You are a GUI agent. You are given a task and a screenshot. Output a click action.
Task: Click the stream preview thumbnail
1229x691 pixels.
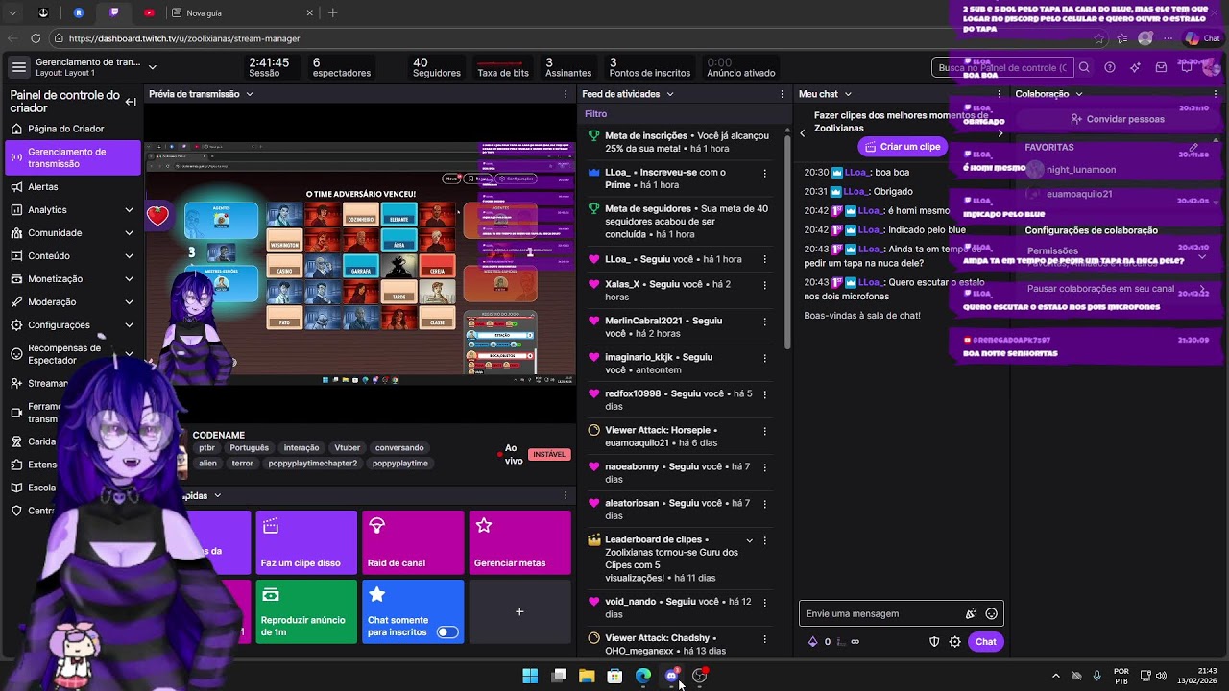point(360,264)
